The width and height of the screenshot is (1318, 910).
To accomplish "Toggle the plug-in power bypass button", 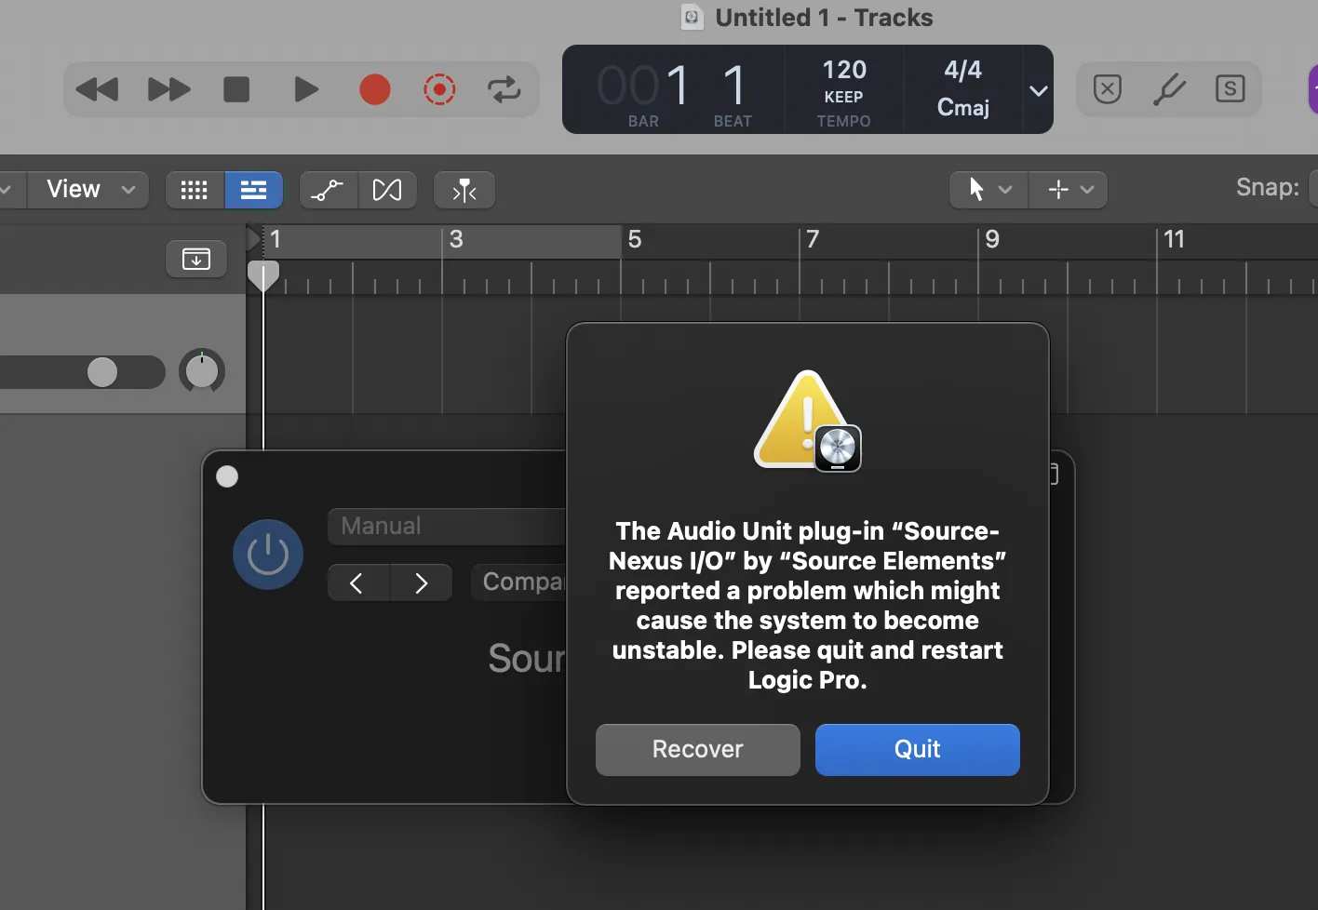I will coord(268,555).
